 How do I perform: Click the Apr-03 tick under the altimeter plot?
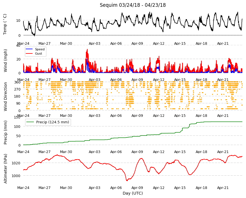click(x=94, y=188)
